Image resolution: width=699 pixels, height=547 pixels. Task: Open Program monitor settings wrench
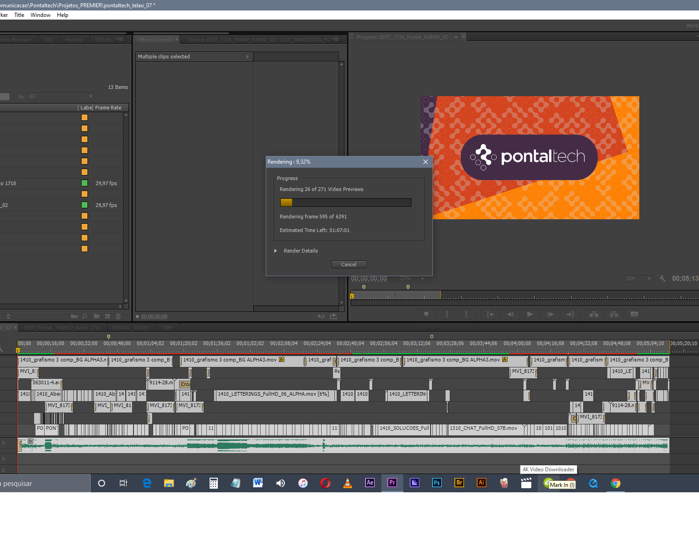click(663, 279)
